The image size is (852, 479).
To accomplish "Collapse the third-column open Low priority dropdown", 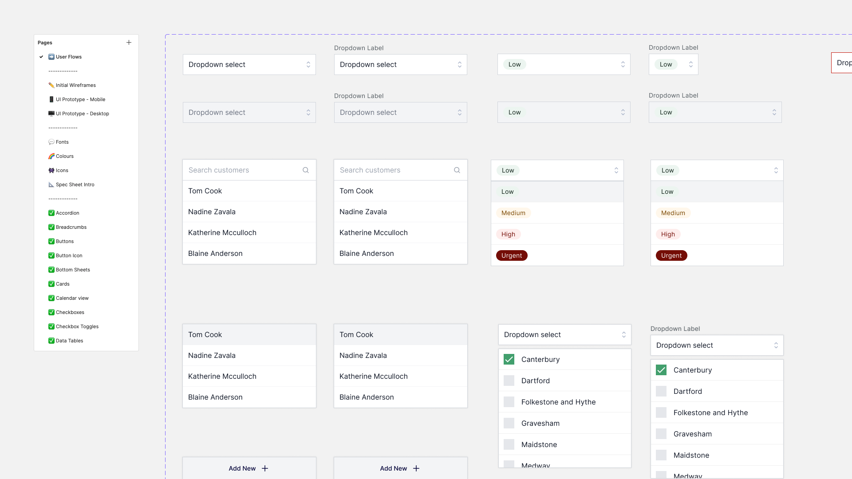I will pos(557,170).
